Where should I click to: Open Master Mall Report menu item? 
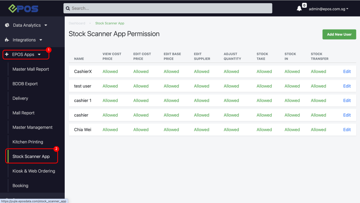tap(31, 69)
